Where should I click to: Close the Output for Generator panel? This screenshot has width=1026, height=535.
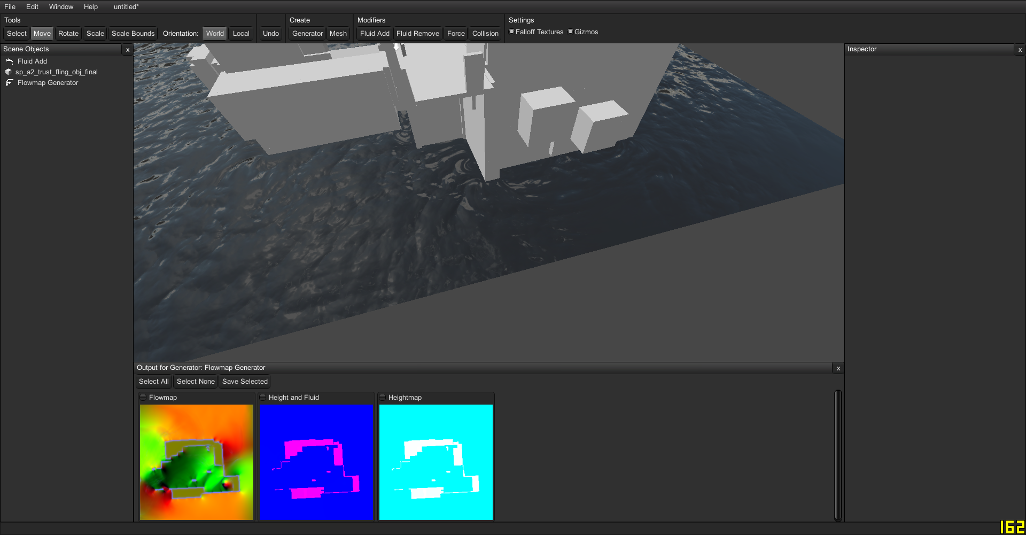838,368
